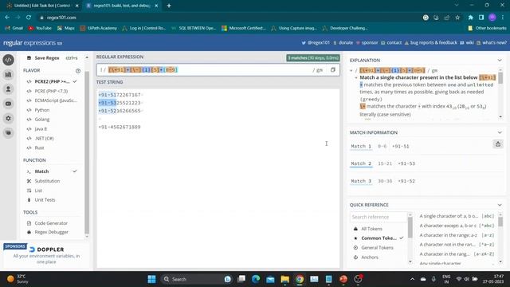Open Chrome from the taskbar
Screen dimensions: 510x287
click(300, 279)
